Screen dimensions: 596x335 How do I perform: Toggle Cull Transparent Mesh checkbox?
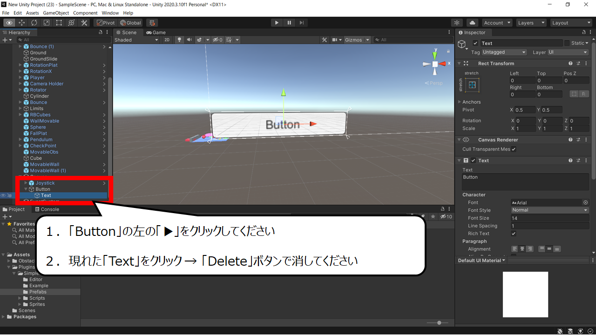(514, 149)
